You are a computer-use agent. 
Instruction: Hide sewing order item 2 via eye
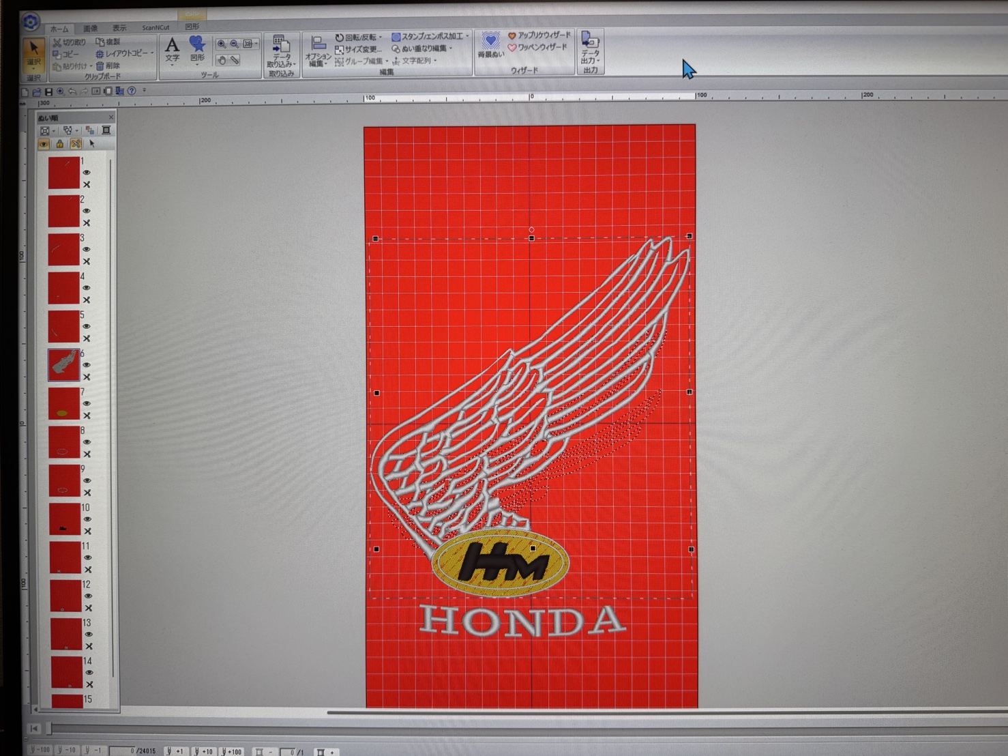[x=86, y=211]
